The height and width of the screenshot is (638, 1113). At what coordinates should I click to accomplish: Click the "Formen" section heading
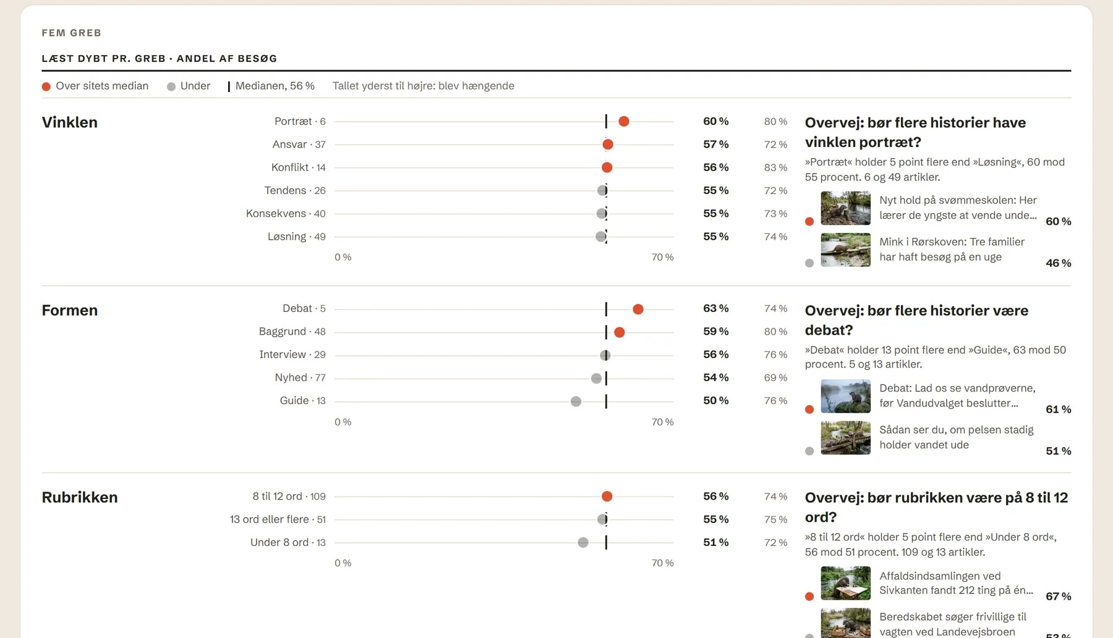(x=70, y=310)
